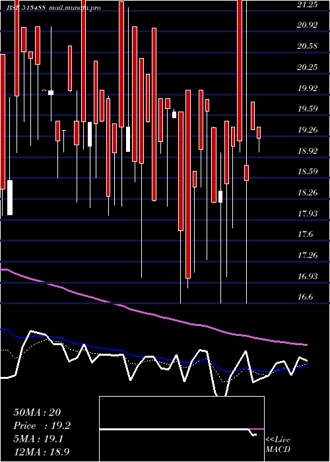The height and width of the screenshot is (462, 330).
Task: Click the 16.93 price axis label
Action: tap(308, 276)
